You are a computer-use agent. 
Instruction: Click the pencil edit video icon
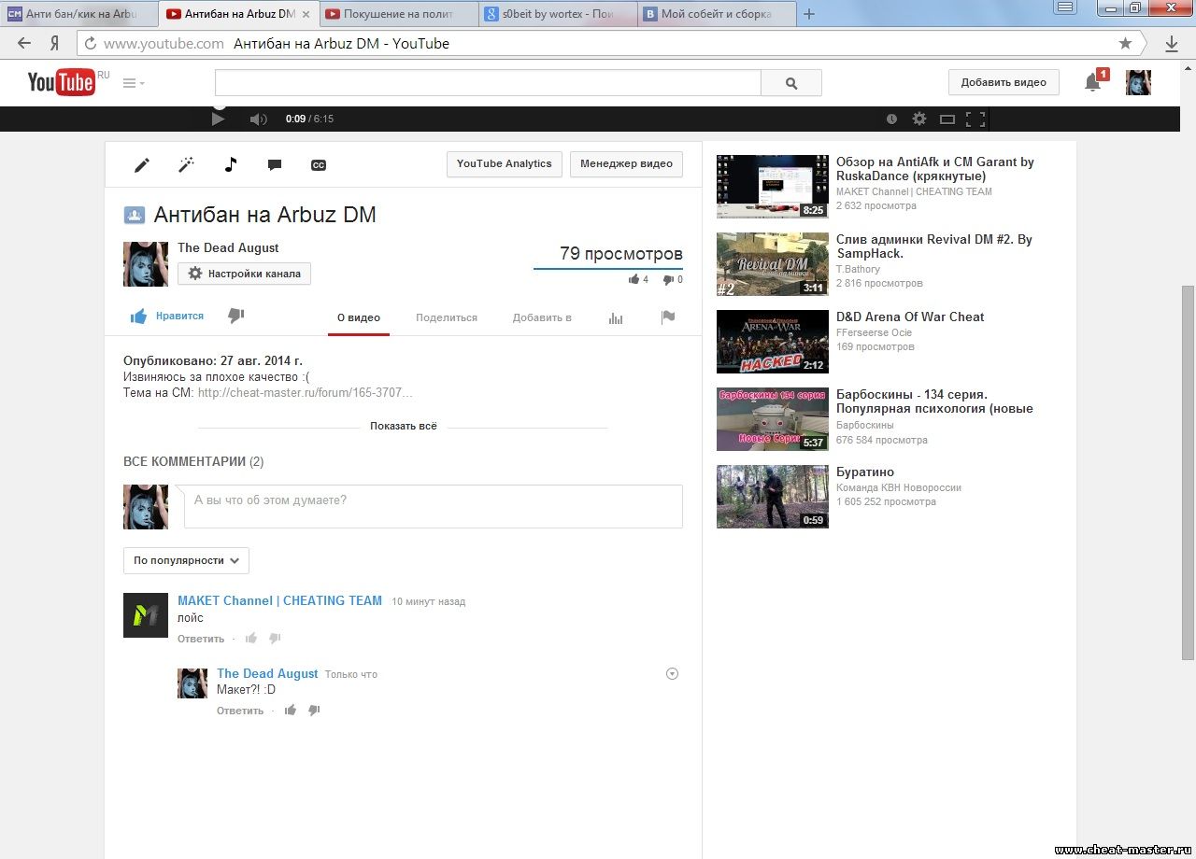click(142, 165)
